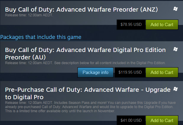183x125 pixels.
Task: Add the $78.95 ANZ Preorder to cart
Action: pos(162,25)
